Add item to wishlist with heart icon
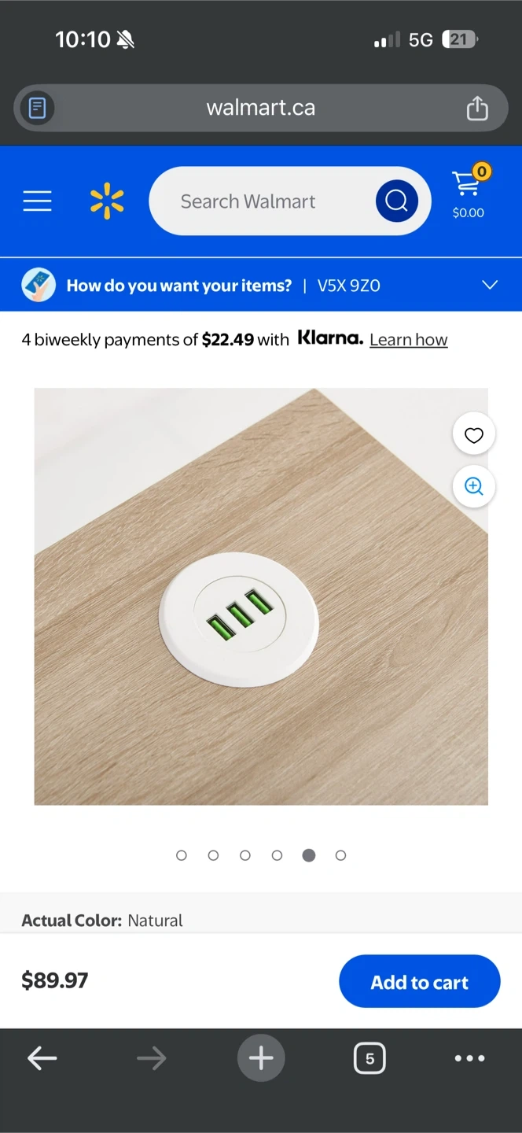Image resolution: width=522 pixels, height=1133 pixels. coord(474,435)
